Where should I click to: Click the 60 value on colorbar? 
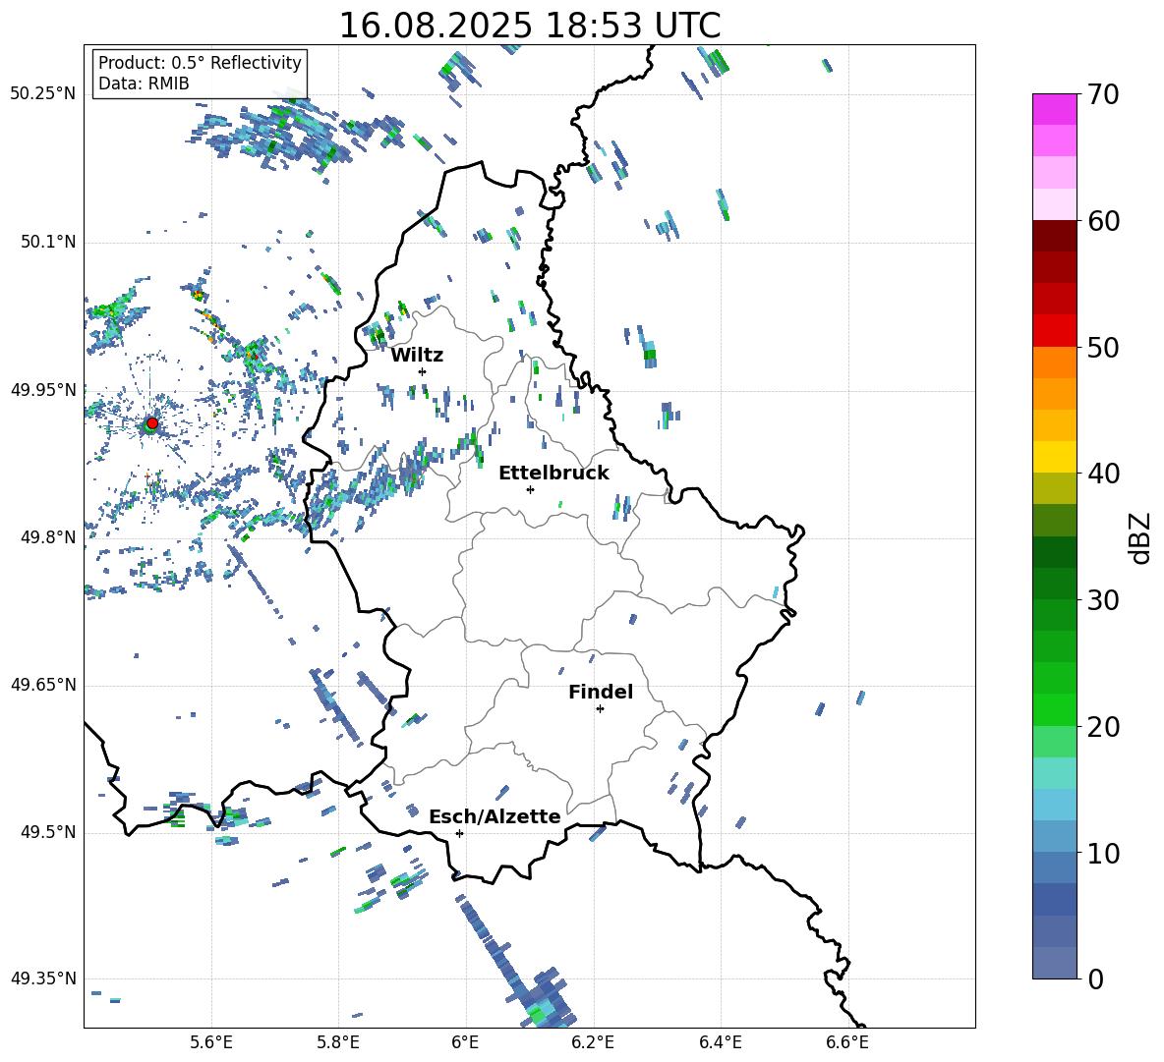pyautogui.click(x=1104, y=221)
